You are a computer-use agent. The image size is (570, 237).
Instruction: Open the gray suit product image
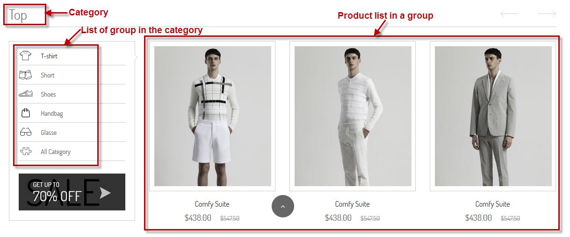(493, 116)
